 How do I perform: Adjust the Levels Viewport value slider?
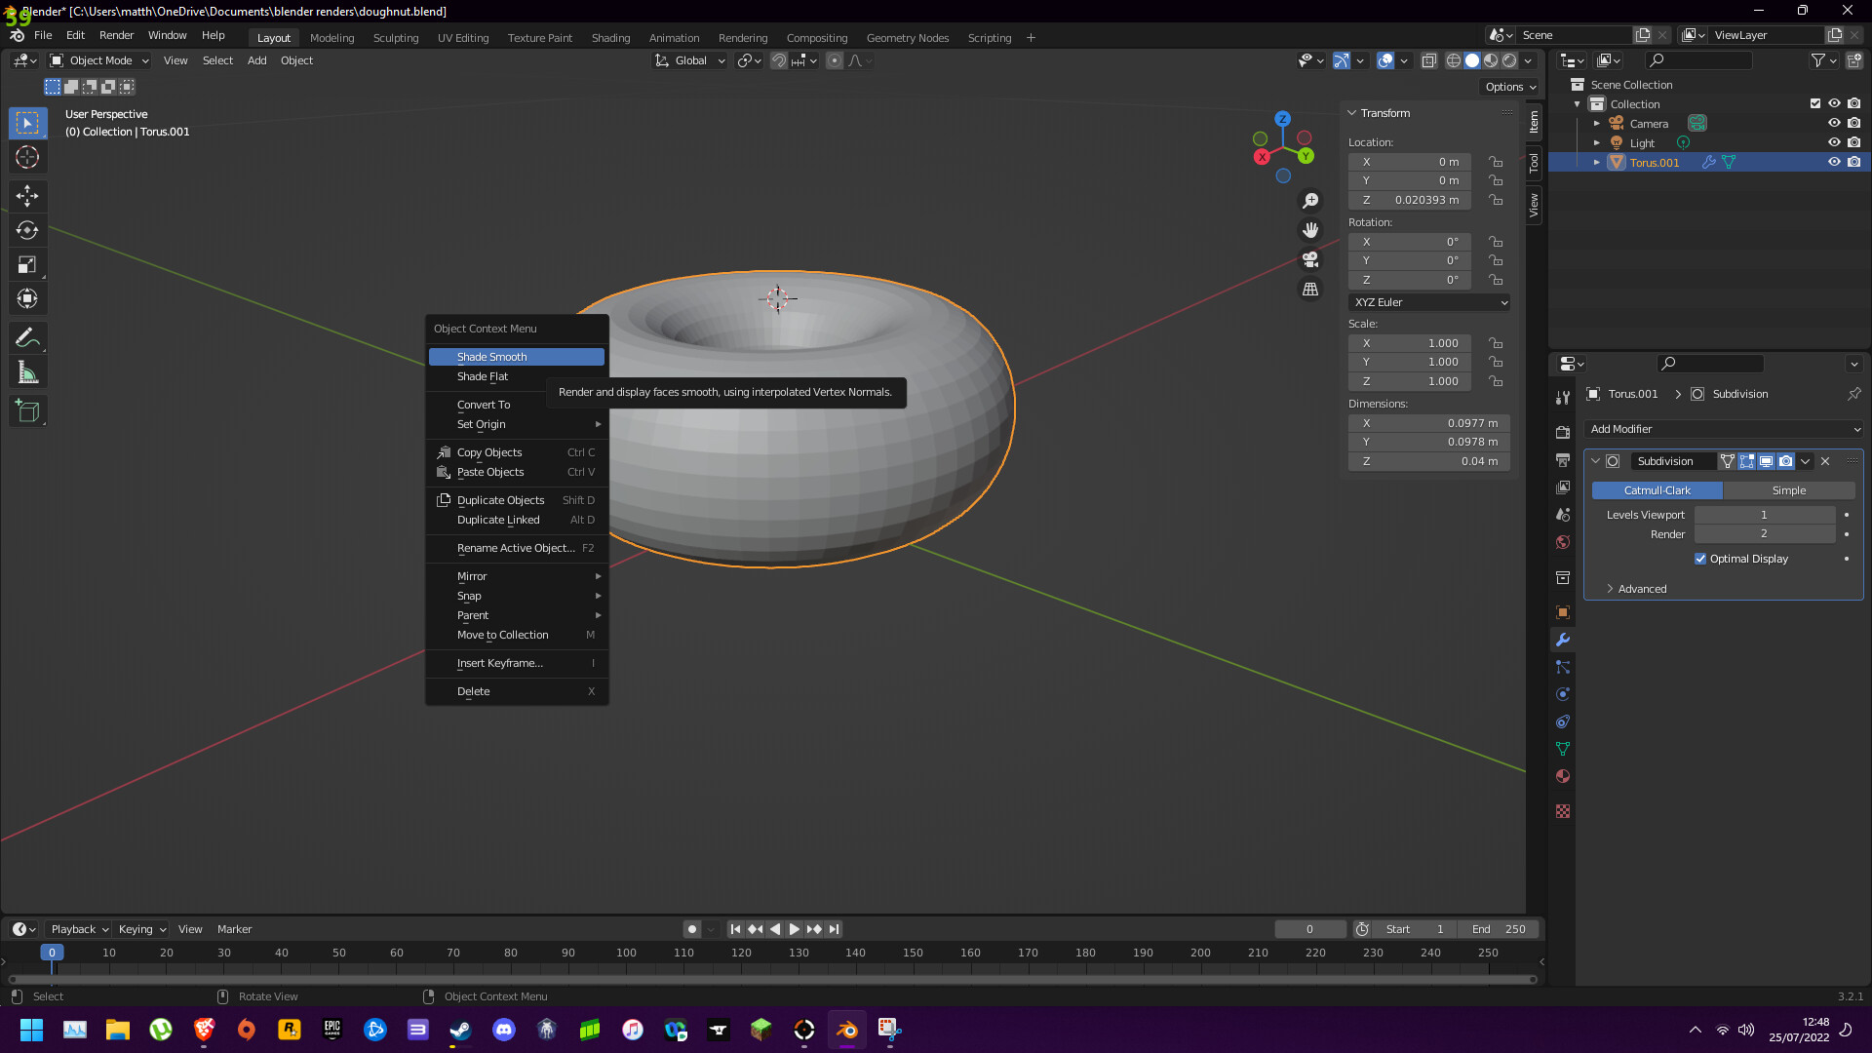click(1764, 515)
